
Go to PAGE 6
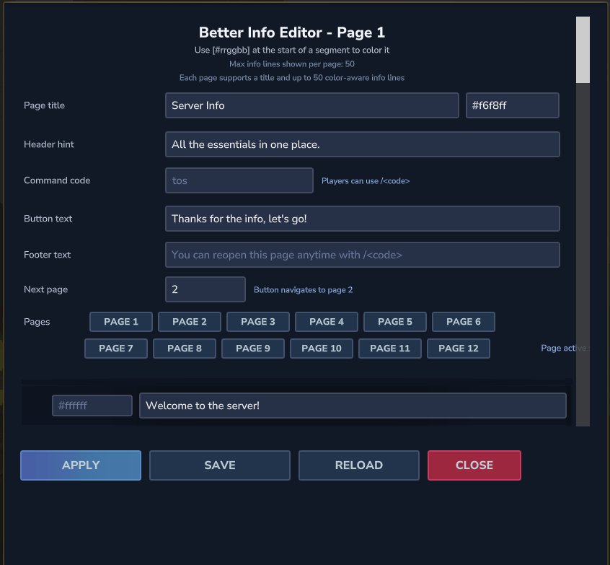click(x=464, y=322)
